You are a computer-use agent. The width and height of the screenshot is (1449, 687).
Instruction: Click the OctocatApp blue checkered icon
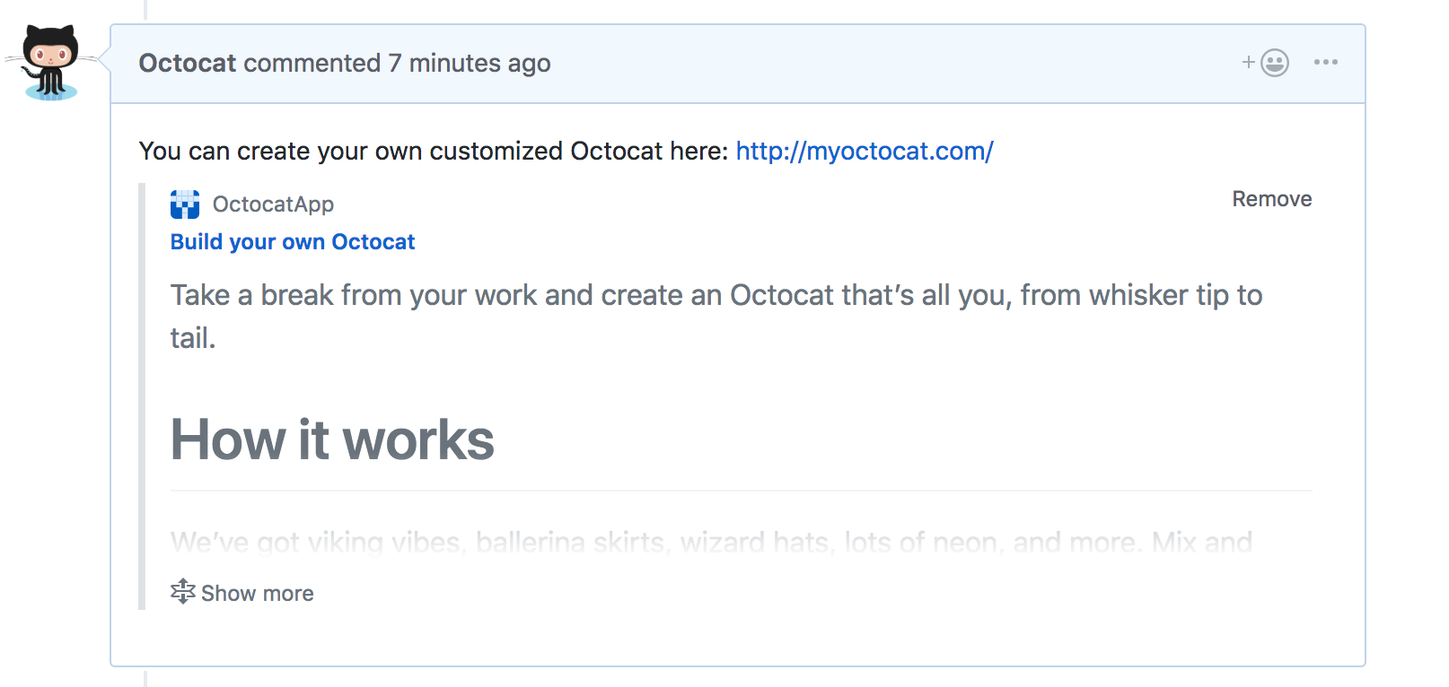click(185, 204)
